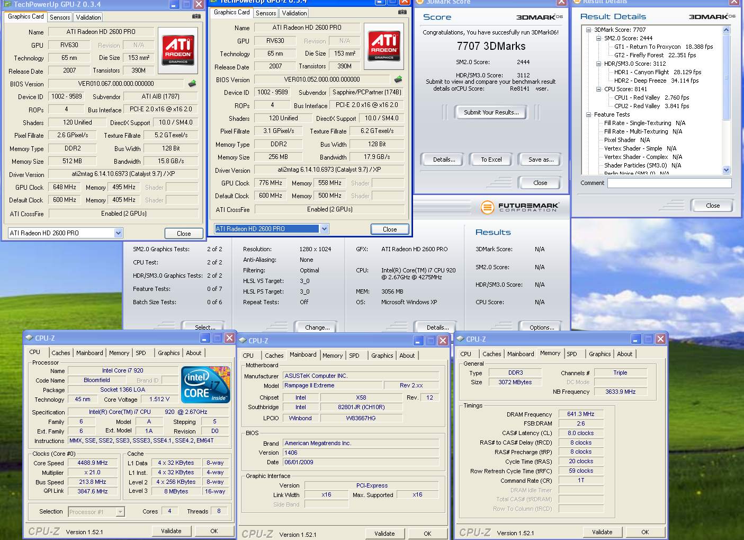Click the left GPU-Z title bar icon

[x=7, y=4]
